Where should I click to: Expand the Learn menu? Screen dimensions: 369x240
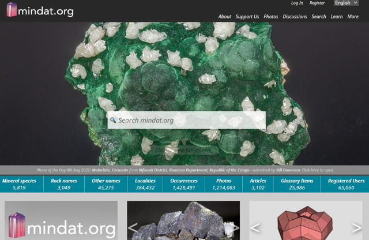click(x=337, y=17)
